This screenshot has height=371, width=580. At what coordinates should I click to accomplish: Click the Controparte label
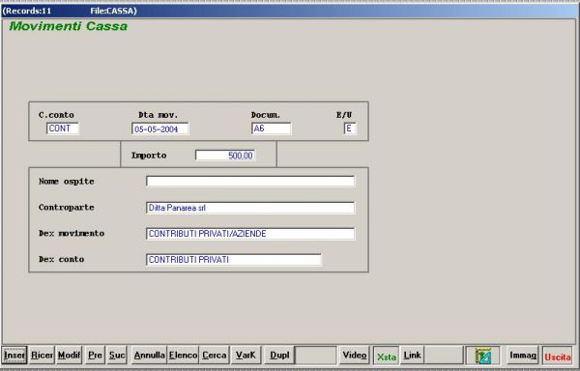pyautogui.click(x=66, y=208)
